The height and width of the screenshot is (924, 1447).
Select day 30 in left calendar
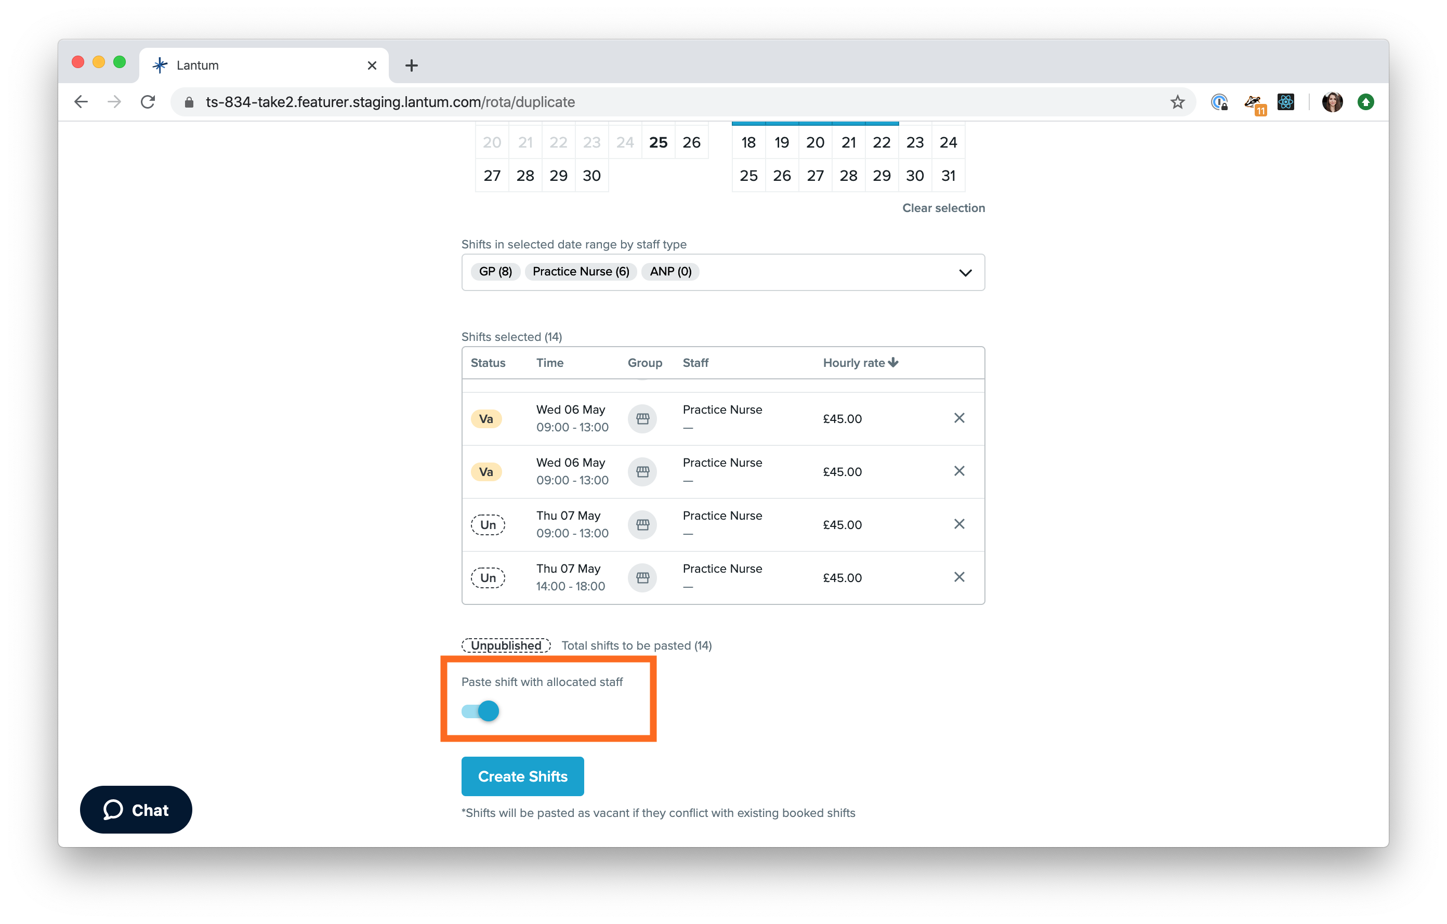[x=591, y=176]
